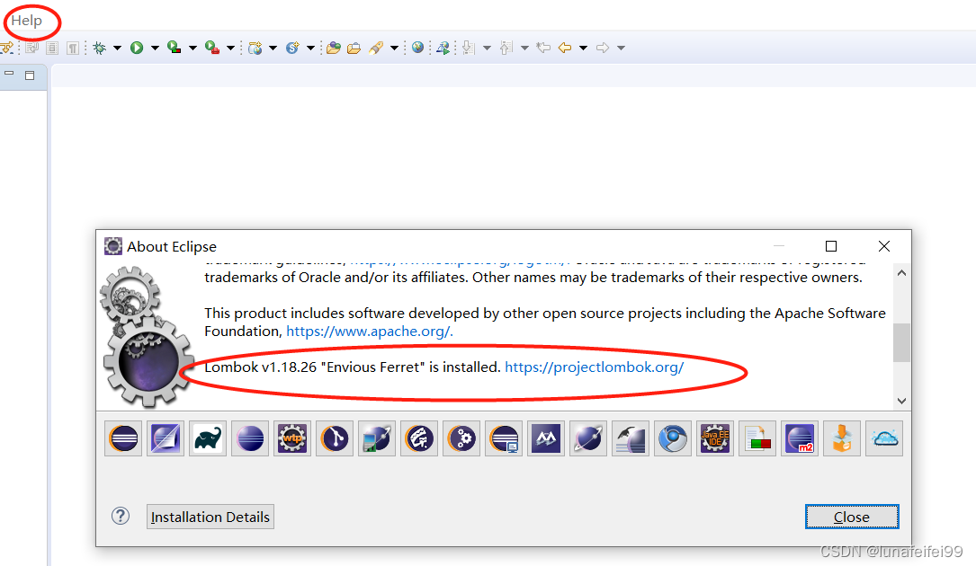
Task: Click the m2 Maven plugin icon
Action: click(x=800, y=438)
